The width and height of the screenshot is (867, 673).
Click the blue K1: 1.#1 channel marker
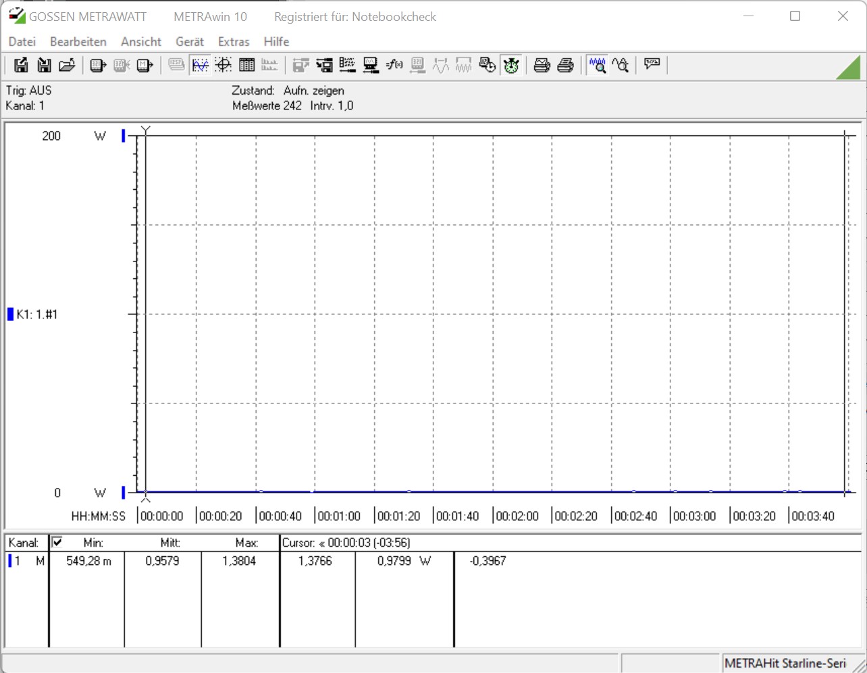[x=10, y=314]
